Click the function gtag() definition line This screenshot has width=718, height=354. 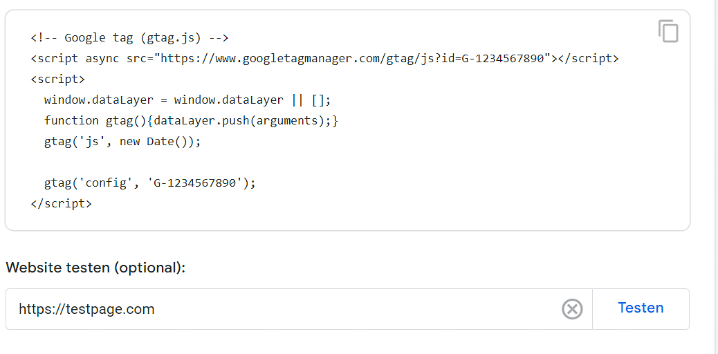pyautogui.click(x=191, y=121)
